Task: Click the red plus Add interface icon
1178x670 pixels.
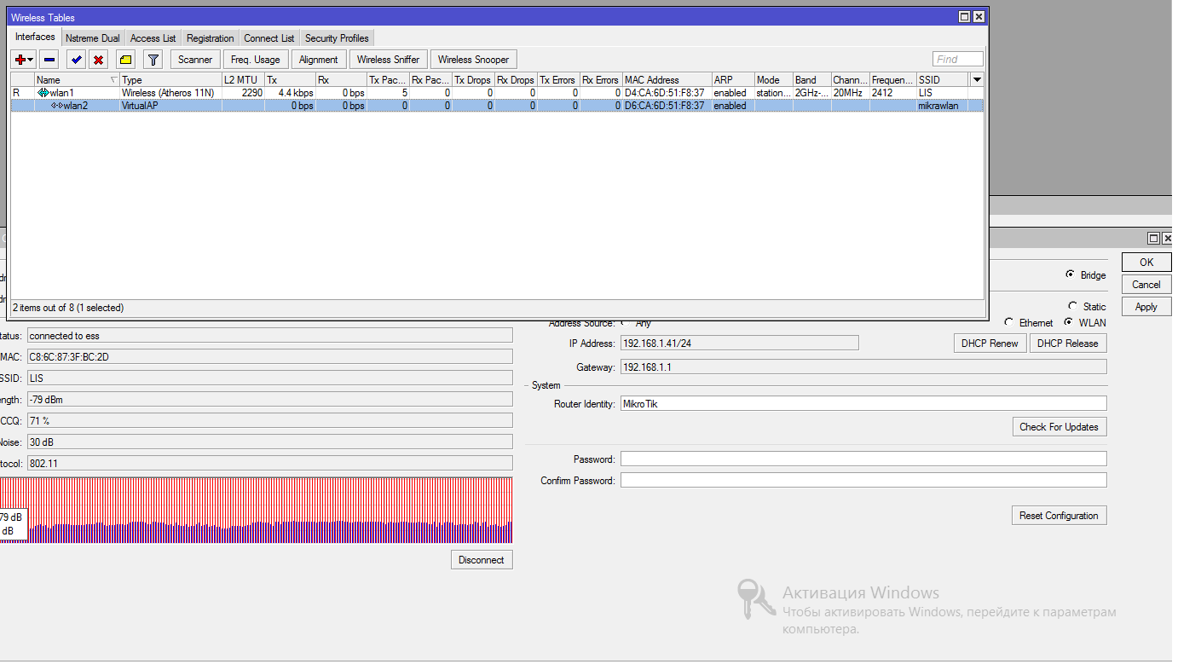Action: [20, 60]
